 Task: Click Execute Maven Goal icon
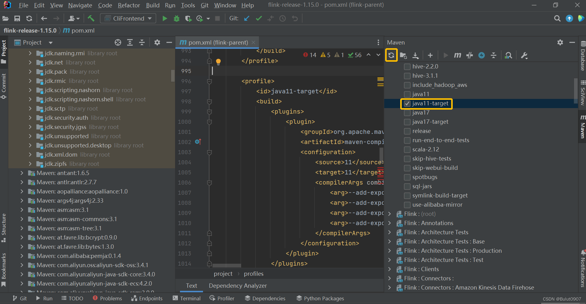click(x=458, y=55)
